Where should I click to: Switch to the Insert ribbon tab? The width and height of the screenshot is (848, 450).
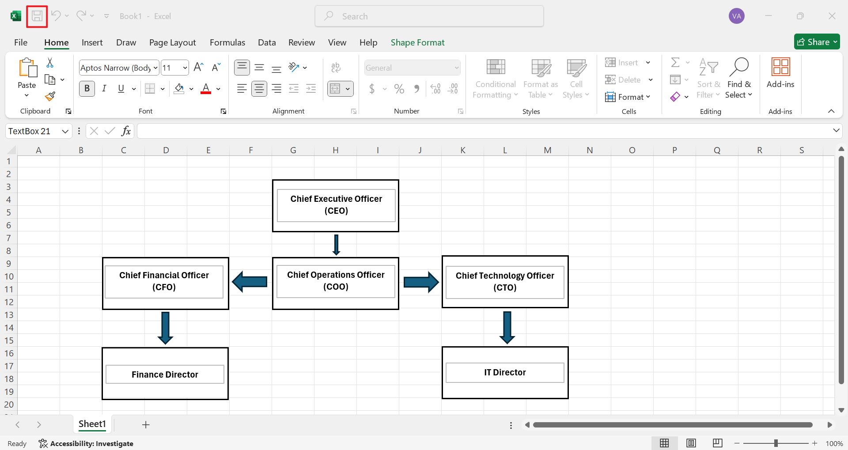pos(92,42)
